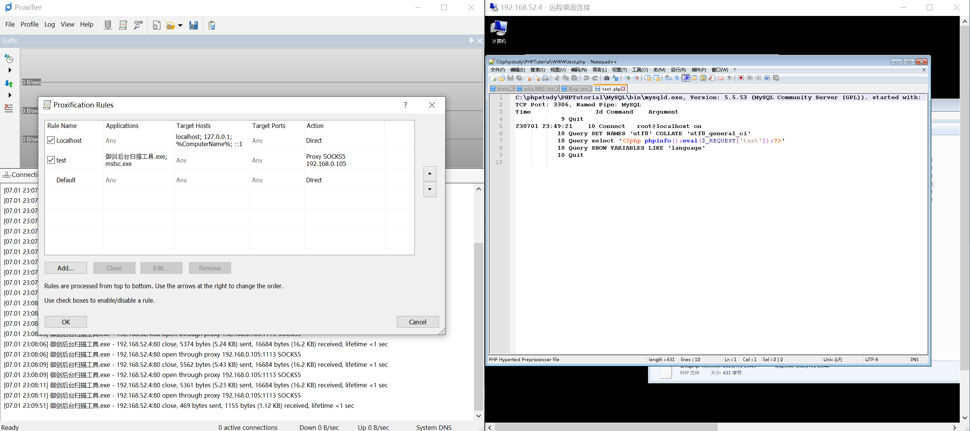This screenshot has width=970, height=431.
Task: Open Name Resolution (.COM magnifier) icon
Action: point(138,25)
